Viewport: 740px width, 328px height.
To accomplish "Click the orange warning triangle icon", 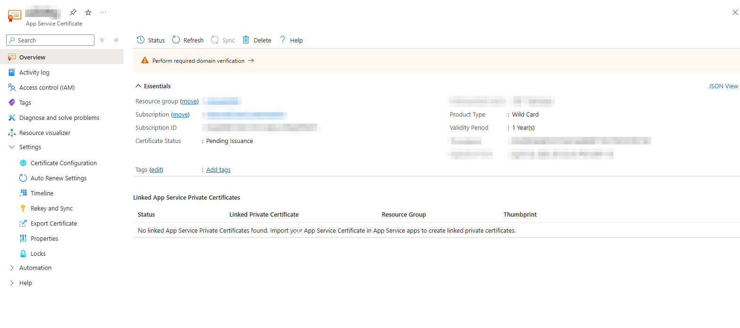I will (x=145, y=60).
